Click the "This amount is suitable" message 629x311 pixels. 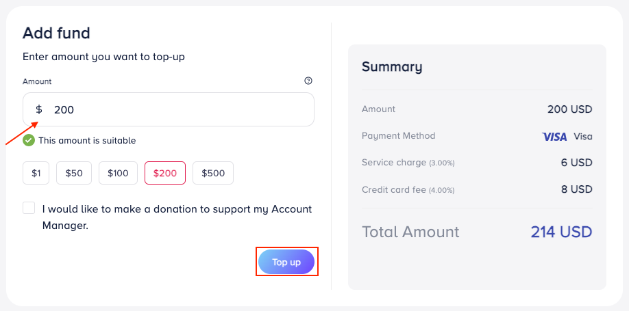click(87, 141)
